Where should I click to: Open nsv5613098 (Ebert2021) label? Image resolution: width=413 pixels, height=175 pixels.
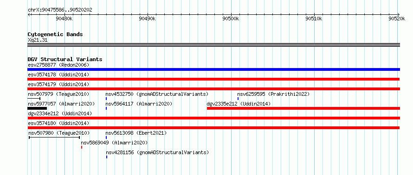[x=136, y=133]
